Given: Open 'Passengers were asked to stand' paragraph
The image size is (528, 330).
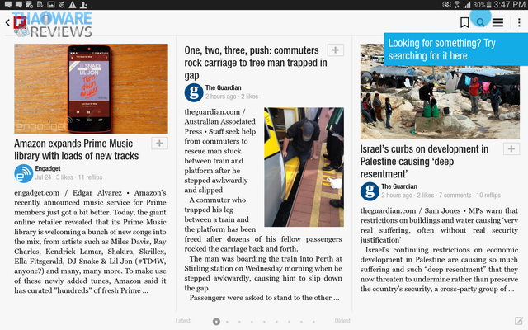Looking at the screenshot, I should (264, 298).
